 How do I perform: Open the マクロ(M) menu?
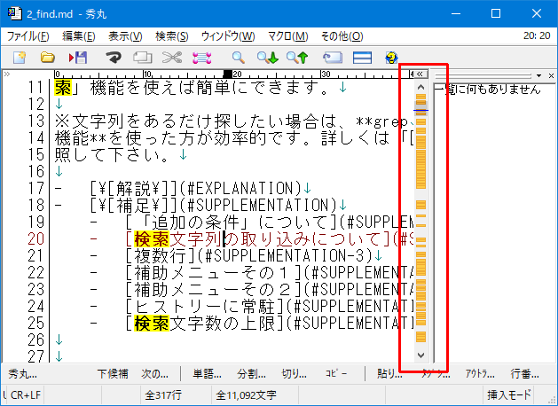pos(288,36)
